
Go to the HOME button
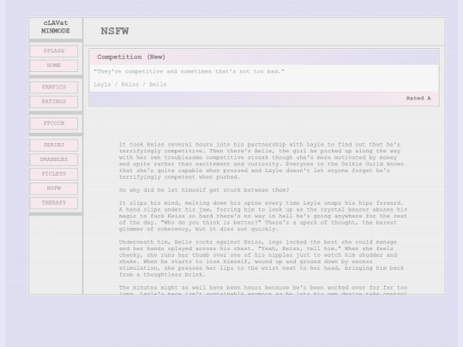54,65
